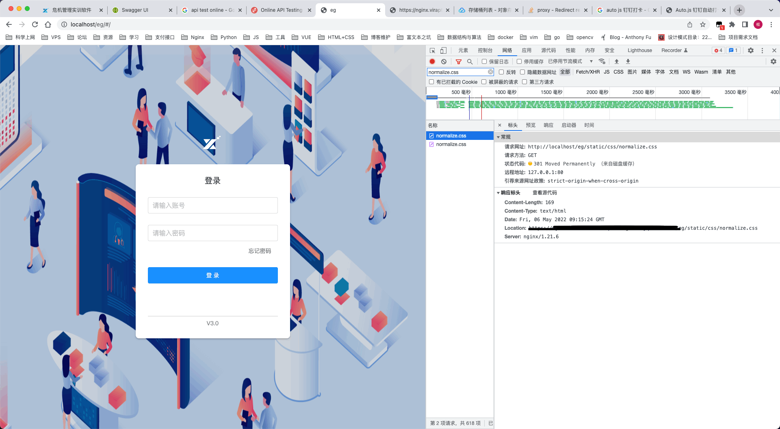The height and width of the screenshot is (429, 780).
Task: Stop recording network log with red button
Action: (432, 61)
